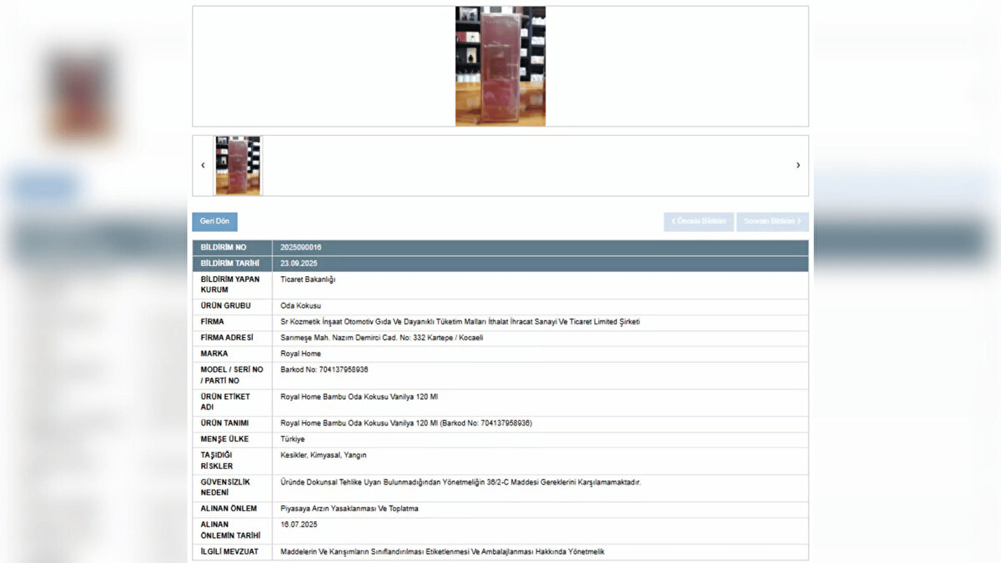Click the right carousel arrow

coord(797,165)
